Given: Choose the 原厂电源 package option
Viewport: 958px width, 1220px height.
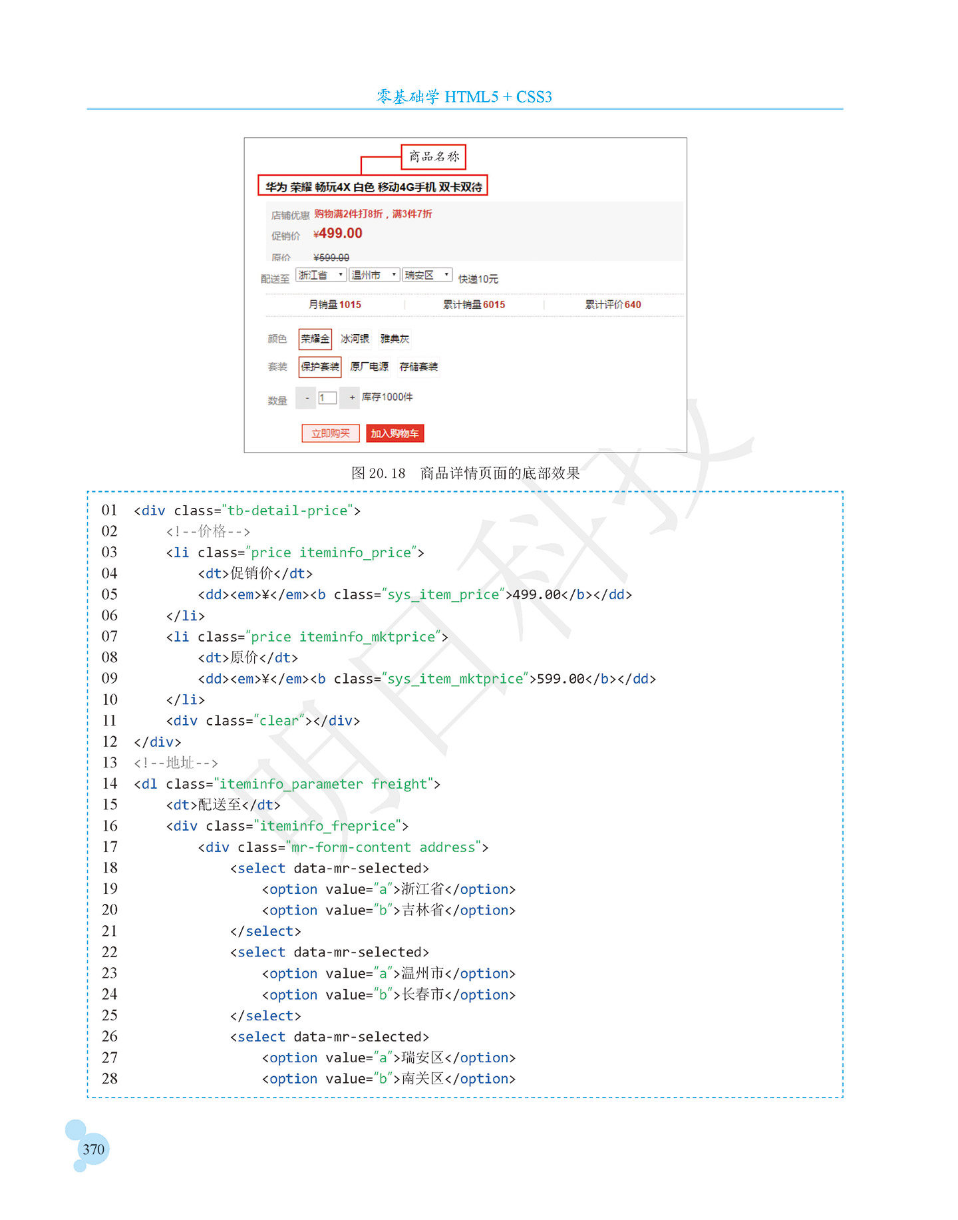Looking at the screenshot, I should click(369, 367).
